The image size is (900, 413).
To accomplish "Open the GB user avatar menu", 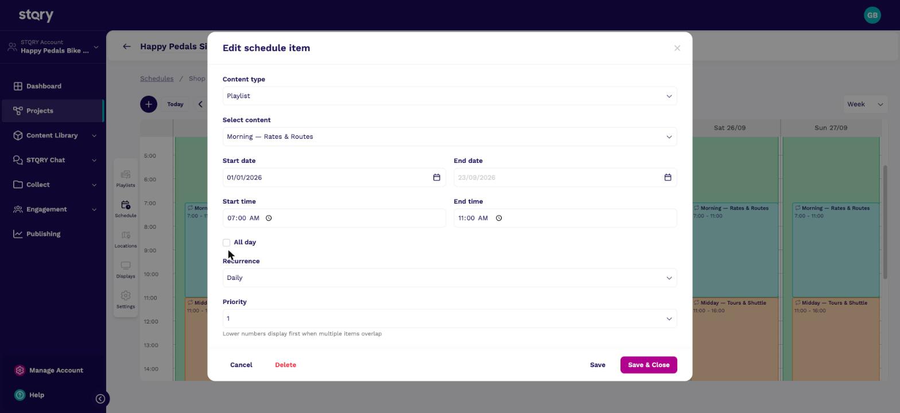I will (x=872, y=15).
